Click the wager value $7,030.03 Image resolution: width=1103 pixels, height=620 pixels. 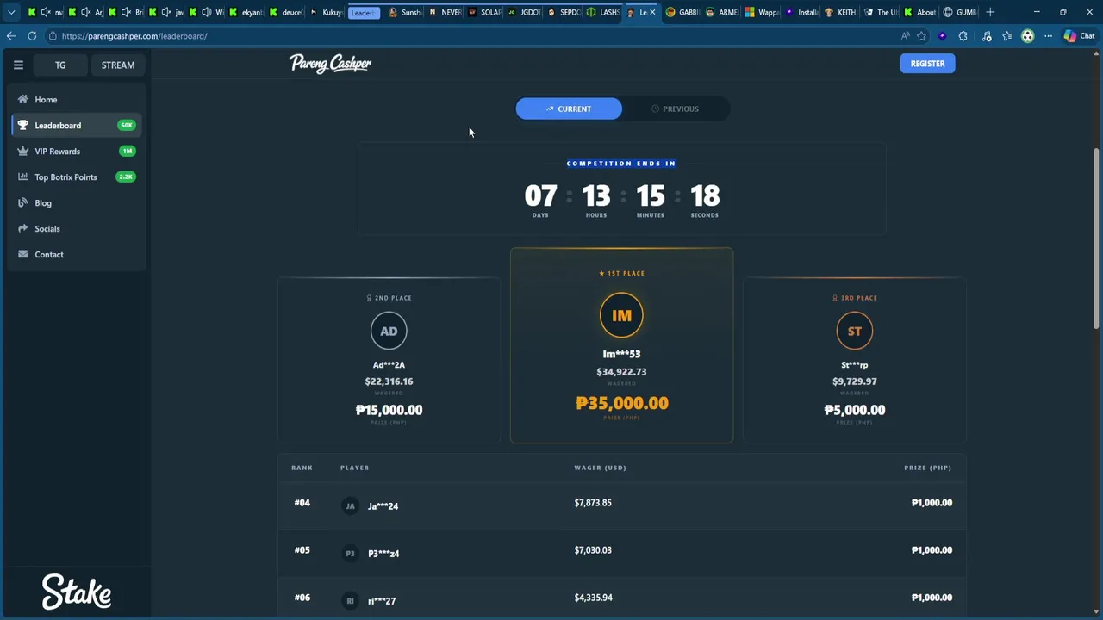click(x=593, y=550)
